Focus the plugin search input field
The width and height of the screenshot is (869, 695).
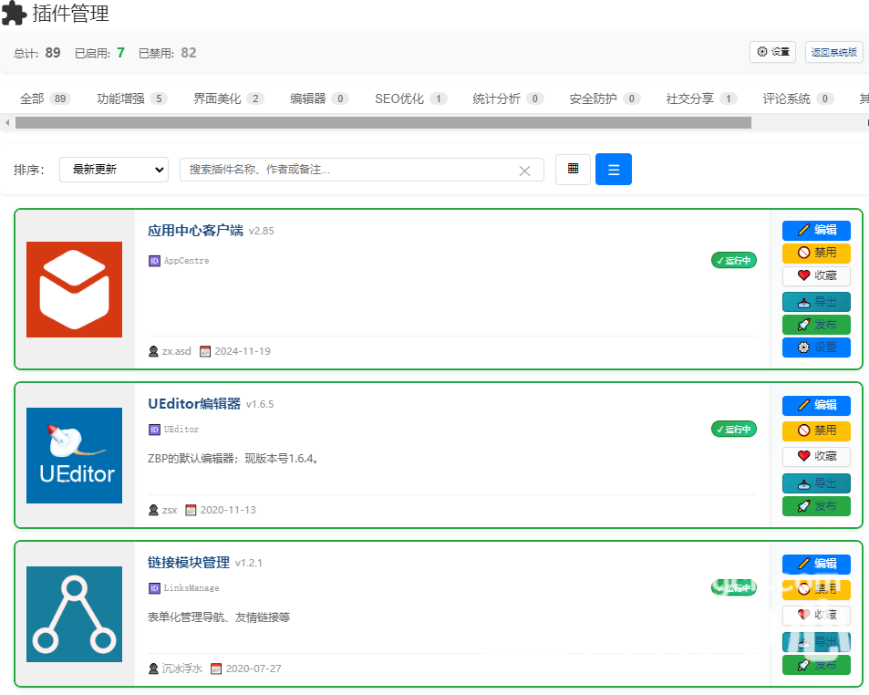click(x=347, y=170)
